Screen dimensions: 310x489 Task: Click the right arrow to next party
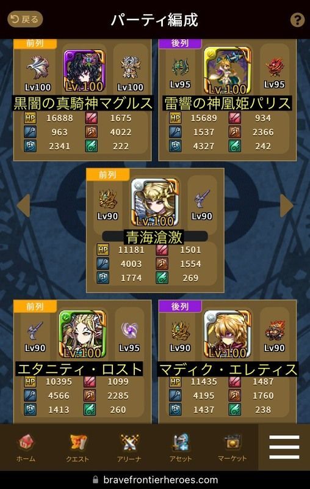[287, 205]
